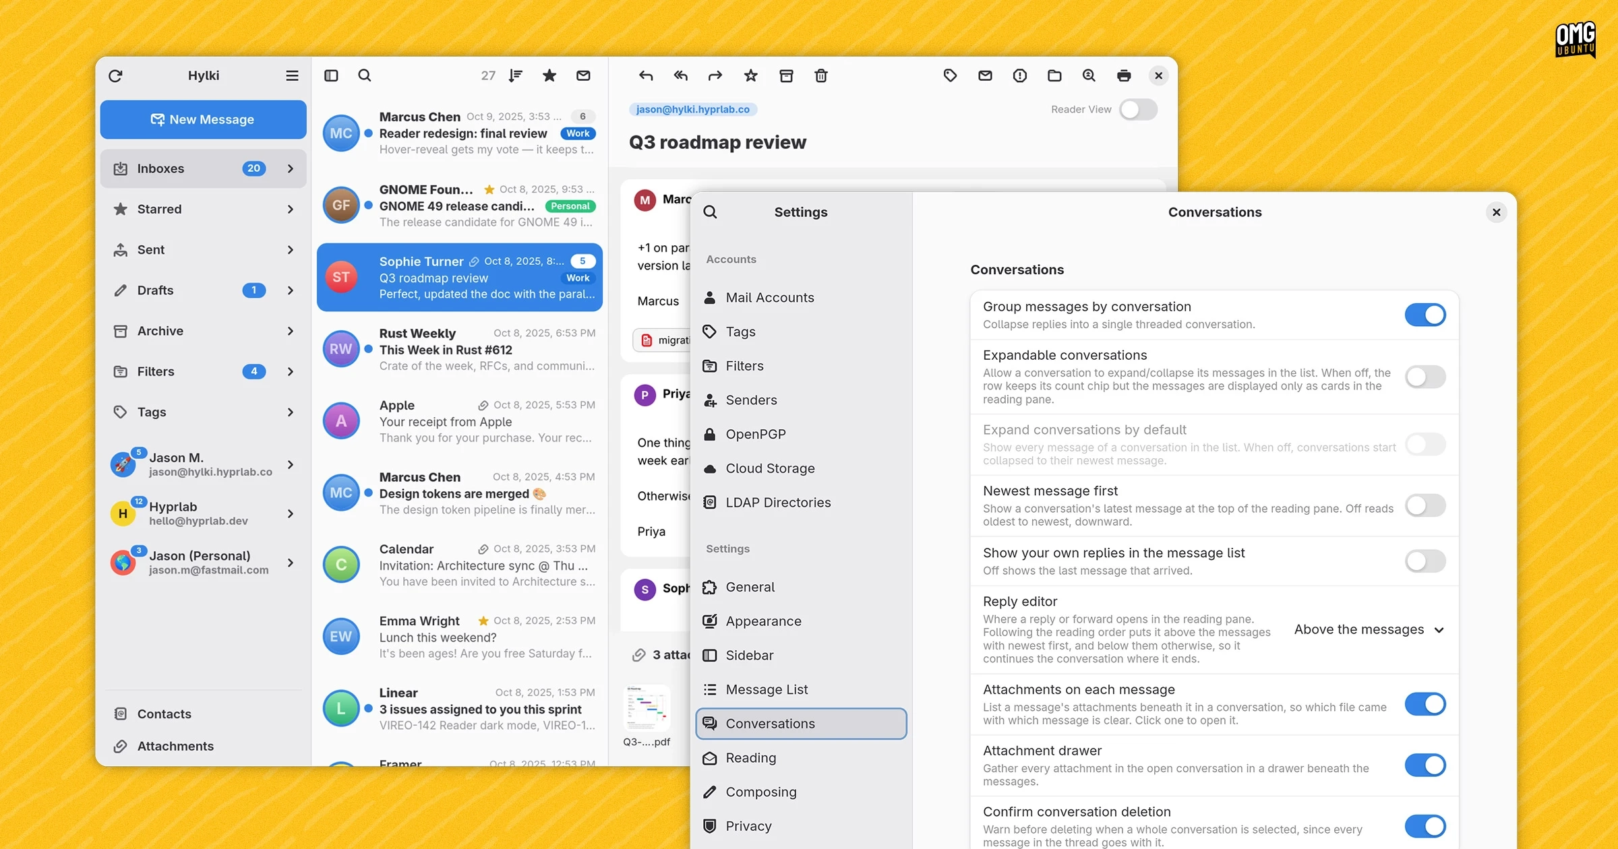Expand the Starred folder chevron
This screenshot has height=849, width=1618.
pyautogui.click(x=291, y=209)
